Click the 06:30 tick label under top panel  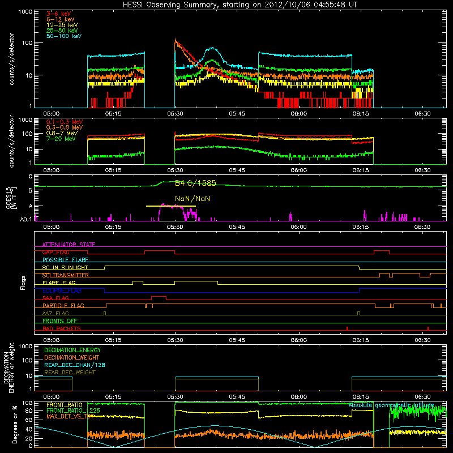(422, 114)
